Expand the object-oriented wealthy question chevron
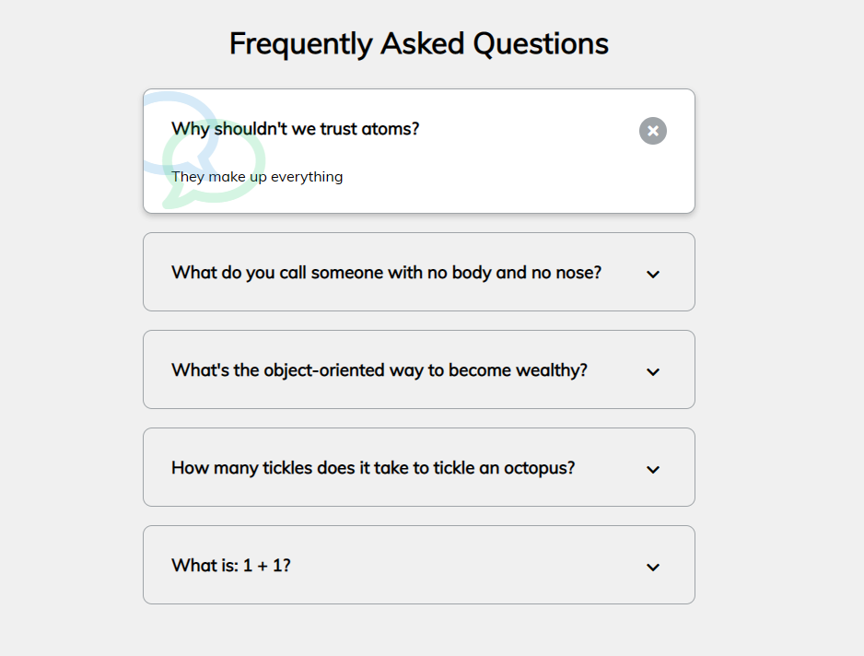 click(653, 371)
